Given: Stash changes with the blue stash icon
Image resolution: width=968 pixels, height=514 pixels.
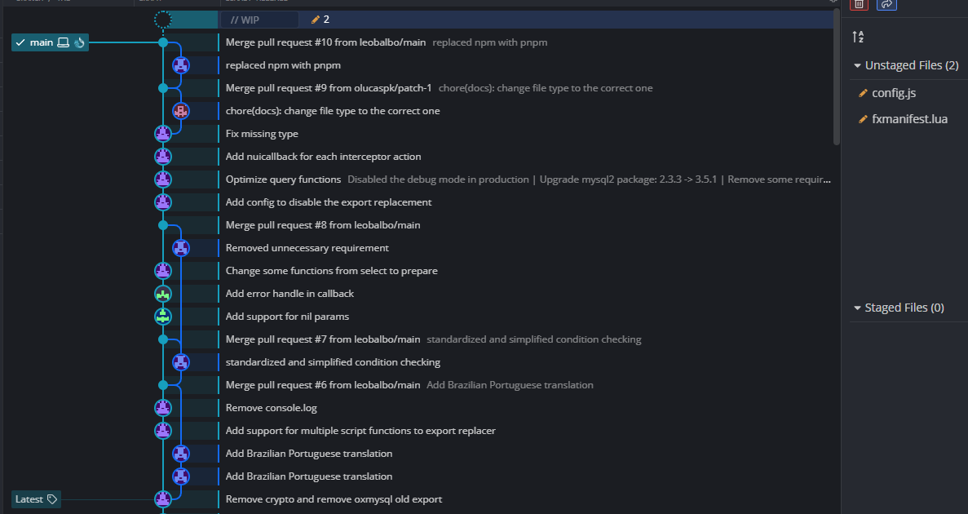Looking at the screenshot, I should pyautogui.click(x=887, y=5).
